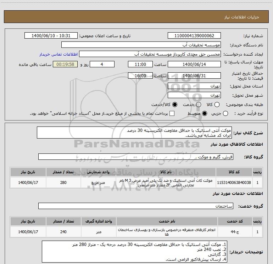The image size is (273, 264).
Task: Click the remaining days field showing 4
Action: pyautogui.click(x=102, y=64)
